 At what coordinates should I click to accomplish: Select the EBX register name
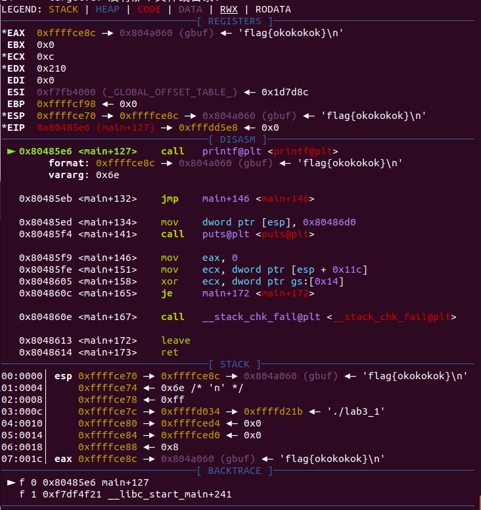[x=16, y=45]
